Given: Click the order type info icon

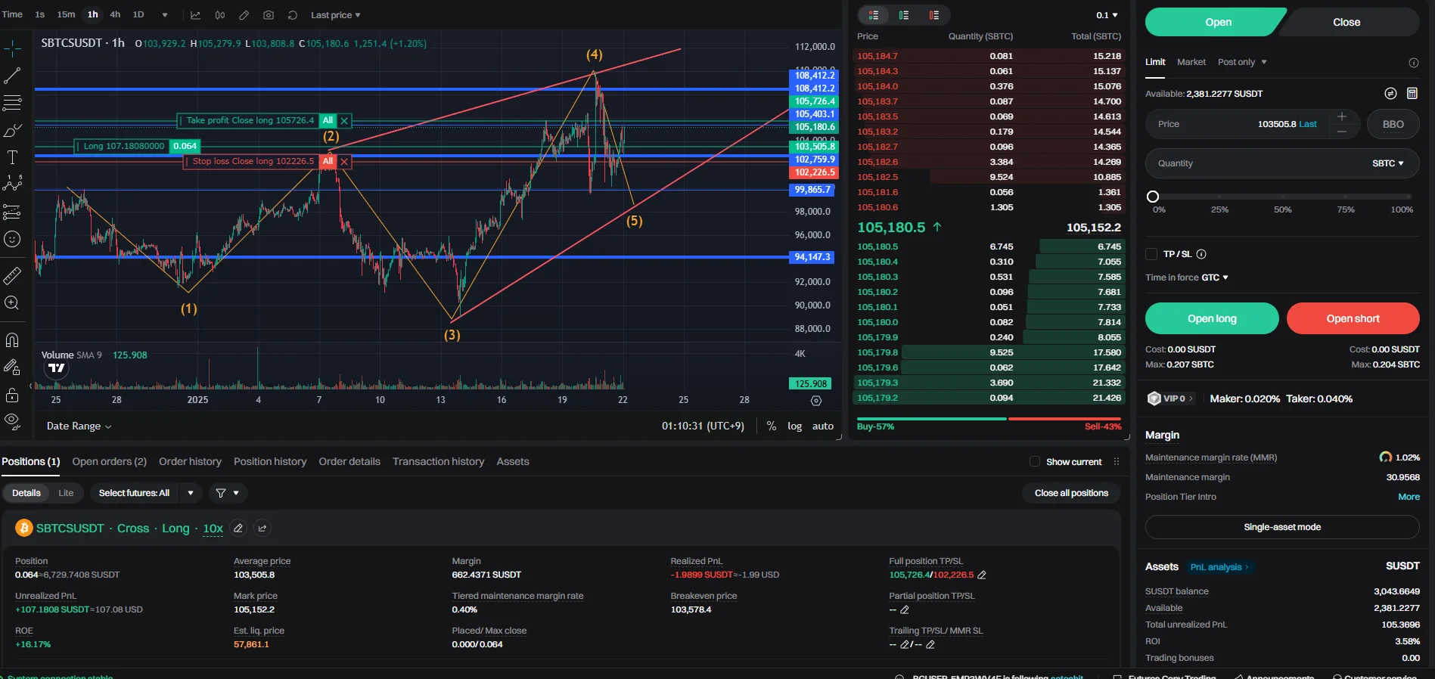Looking at the screenshot, I should tap(1413, 63).
